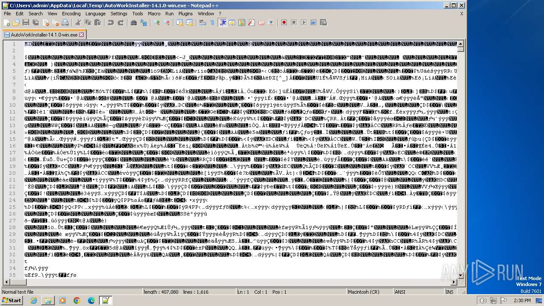The image size is (544, 306).
Task: Click the vertical scrollbar down arrow
Action: click(x=460, y=276)
